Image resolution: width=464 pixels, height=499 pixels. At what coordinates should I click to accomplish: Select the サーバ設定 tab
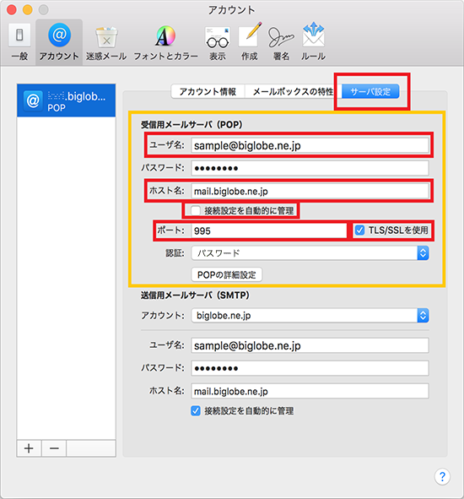click(x=370, y=92)
